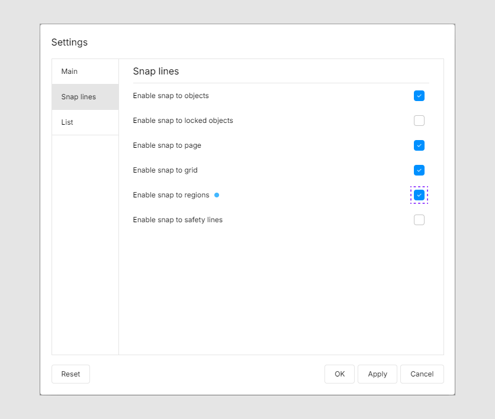Click the 'Enable snap to grid' text label

pos(165,170)
